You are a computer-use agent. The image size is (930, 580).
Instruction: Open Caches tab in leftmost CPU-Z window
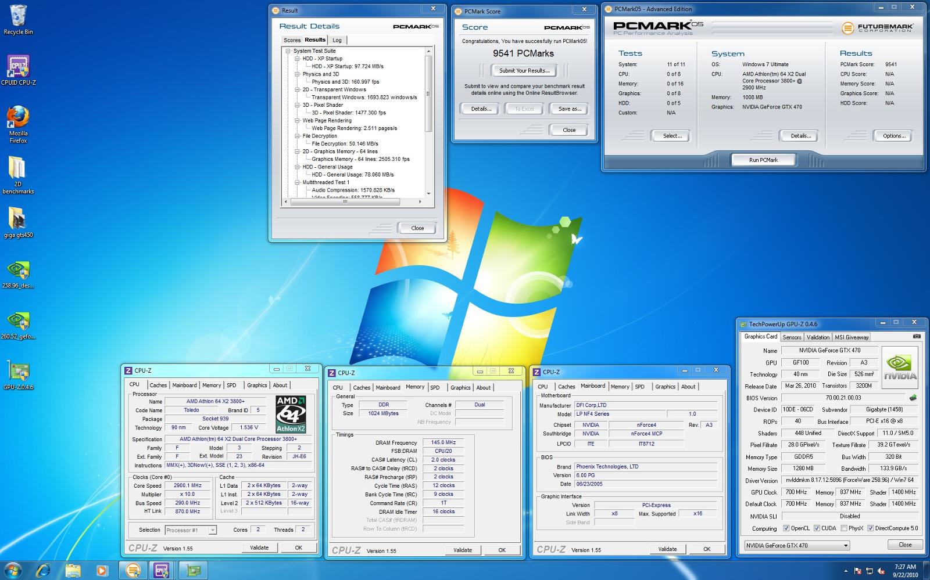[158, 385]
